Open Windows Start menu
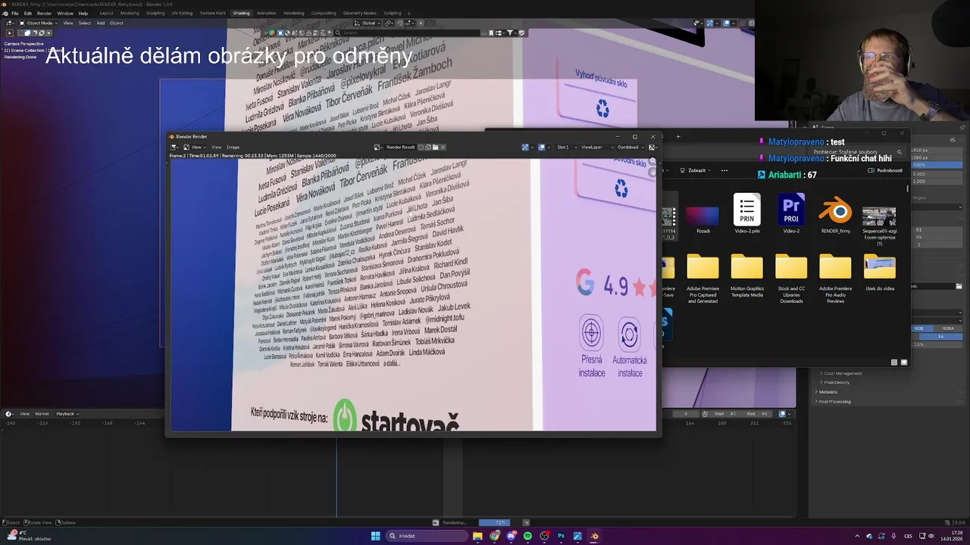The image size is (970, 545). click(375, 536)
